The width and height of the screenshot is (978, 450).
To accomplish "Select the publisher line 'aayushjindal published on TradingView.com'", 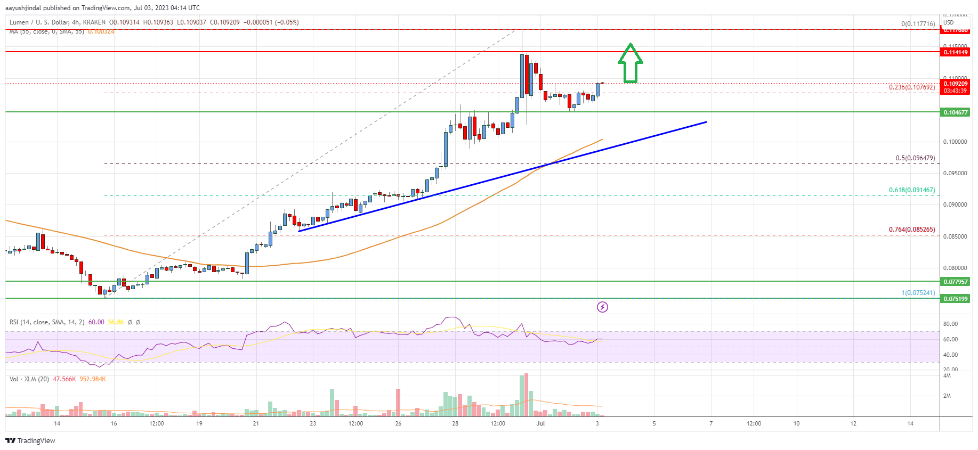I will pyautogui.click(x=68, y=8).
